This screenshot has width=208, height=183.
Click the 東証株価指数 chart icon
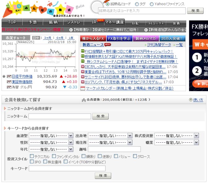click(x=9, y=82)
